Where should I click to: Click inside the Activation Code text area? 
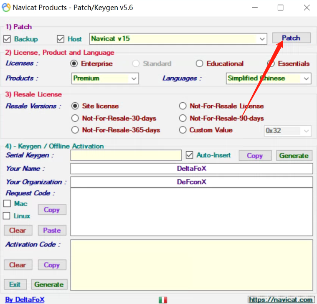191,265
